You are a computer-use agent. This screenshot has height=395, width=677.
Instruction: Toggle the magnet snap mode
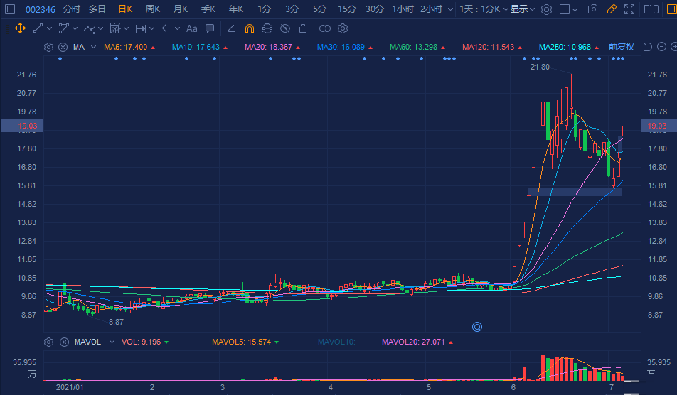[249, 28]
